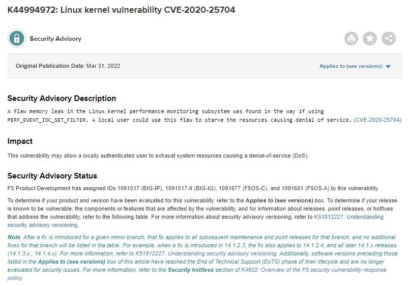Click the Original Publication Date text
The image size is (409, 285).
pyautogui.click(x=68, y=66)
